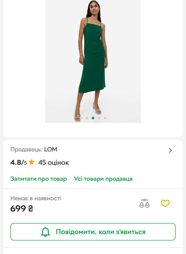Click the "Продавець:" label
The width and height of the screenshot is (186, 254).
[x=26, y=149]
